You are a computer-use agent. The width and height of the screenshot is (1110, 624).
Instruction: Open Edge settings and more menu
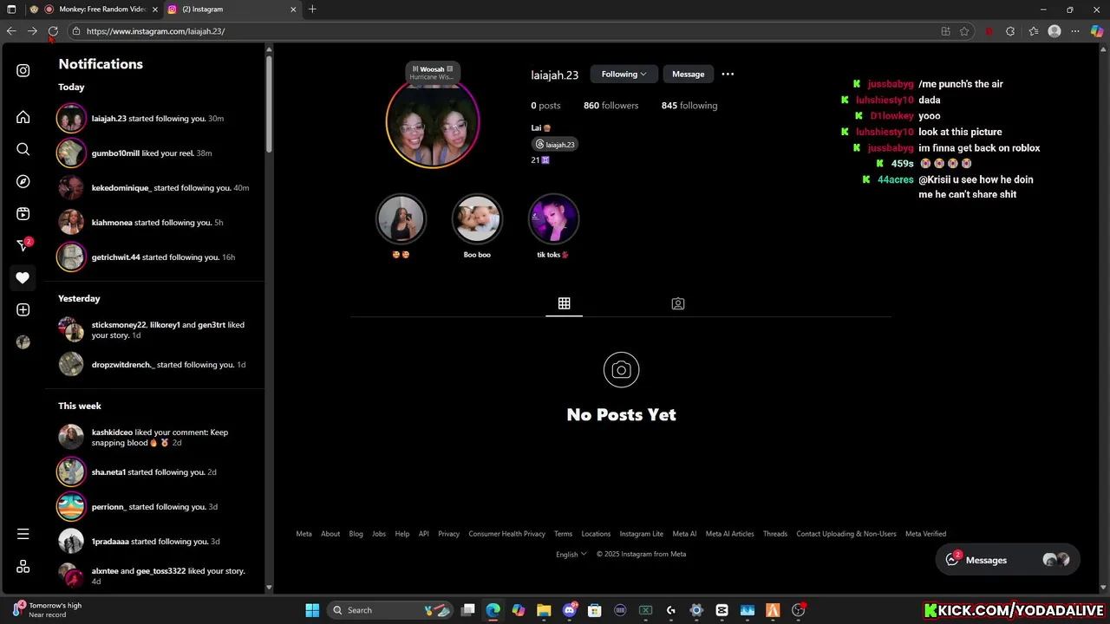(1075, 31)
